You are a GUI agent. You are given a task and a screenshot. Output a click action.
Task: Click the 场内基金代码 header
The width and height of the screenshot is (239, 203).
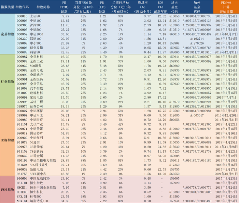174,7
